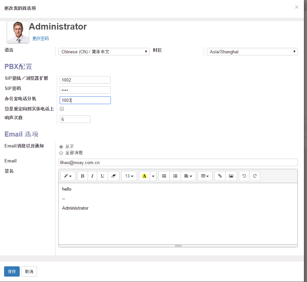Insert a hyperlink via link icon
Image resolution: width=307 pixels, height=282 pixels.
220,176
